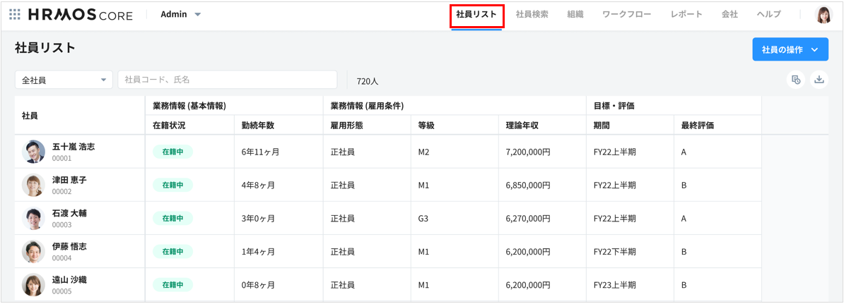Screen dimensions: 844x304
Task: Go to the ワークフロー tab
Action: pos(626,15)
